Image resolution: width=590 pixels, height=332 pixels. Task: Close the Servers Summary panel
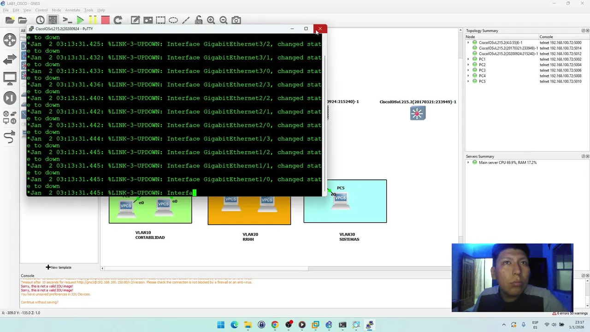587,156
